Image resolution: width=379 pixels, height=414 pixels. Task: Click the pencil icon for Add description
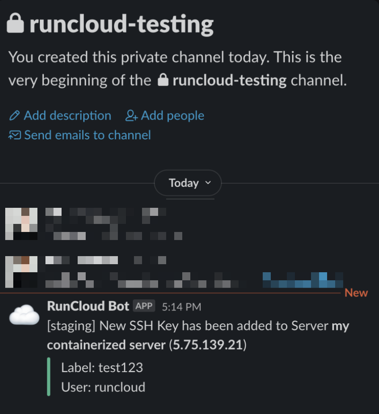(x=14, y=116)
